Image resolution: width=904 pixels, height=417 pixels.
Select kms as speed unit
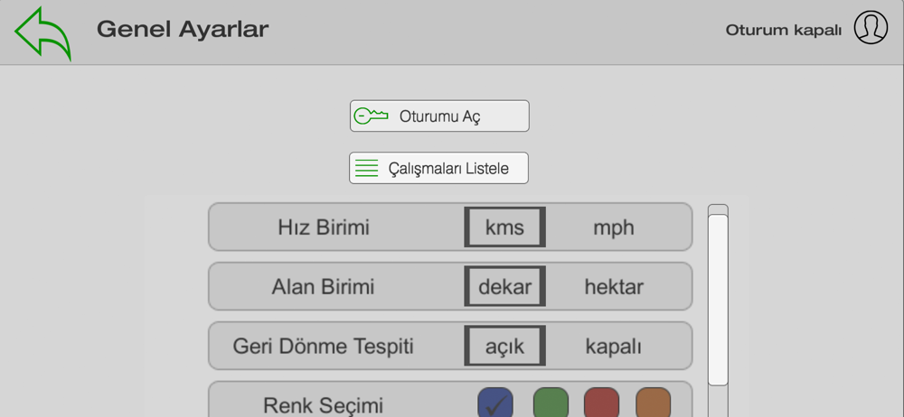pyautogui.click(x=504, y=227)
